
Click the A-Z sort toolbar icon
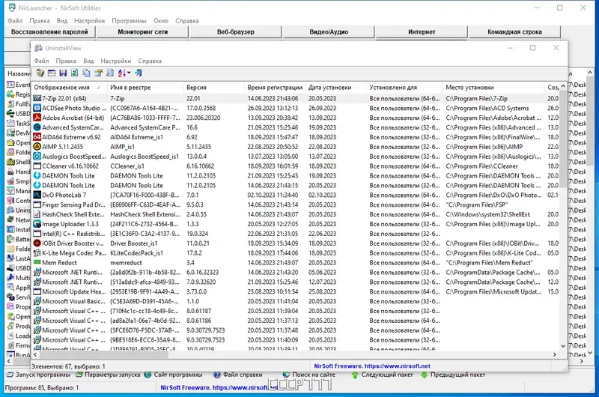point(122,73)
